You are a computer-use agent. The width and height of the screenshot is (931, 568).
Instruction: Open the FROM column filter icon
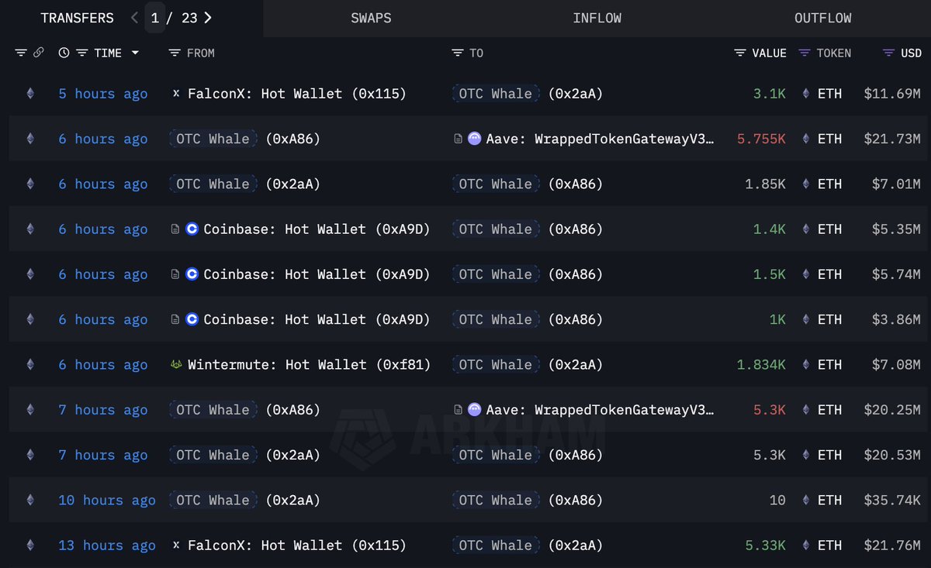click(x=175, y=53)
